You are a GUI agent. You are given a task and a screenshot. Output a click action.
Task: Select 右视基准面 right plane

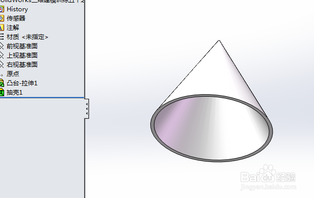click(22, 65)
